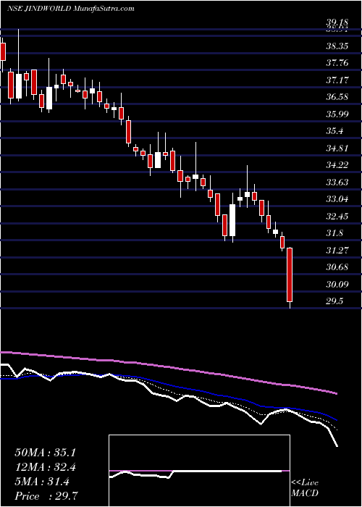
Task: Select the 31.8 price label
Action: coord(334,233)
